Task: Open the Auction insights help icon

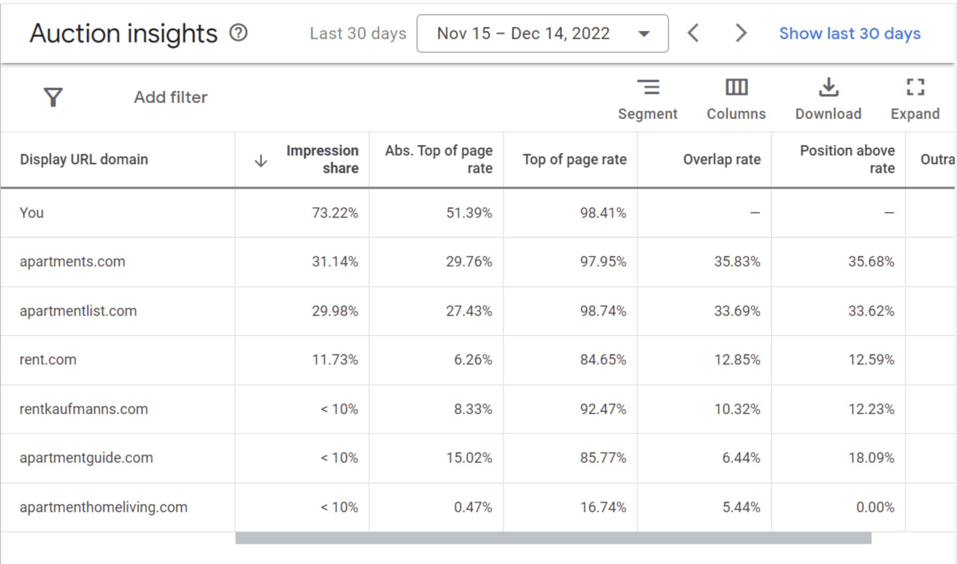Action: pyautogui.click(x=238, y=33)
